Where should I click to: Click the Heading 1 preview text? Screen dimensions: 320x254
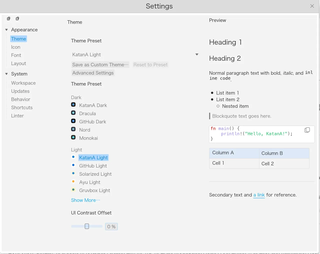tap(225, 42)
